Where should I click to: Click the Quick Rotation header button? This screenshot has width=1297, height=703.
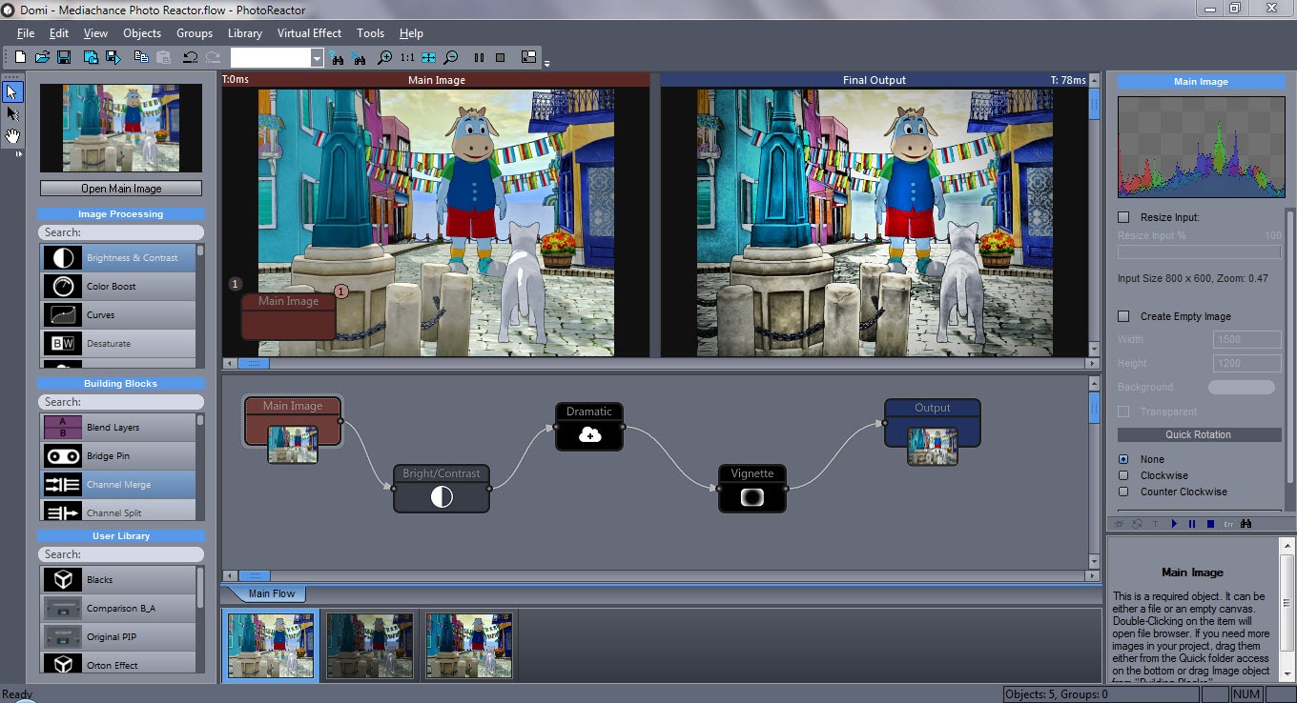1199,434
